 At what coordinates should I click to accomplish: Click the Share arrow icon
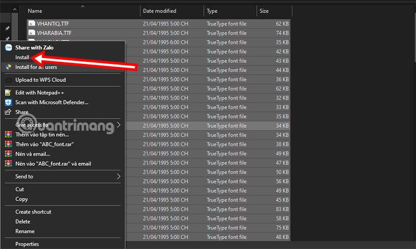click(8, 112)
